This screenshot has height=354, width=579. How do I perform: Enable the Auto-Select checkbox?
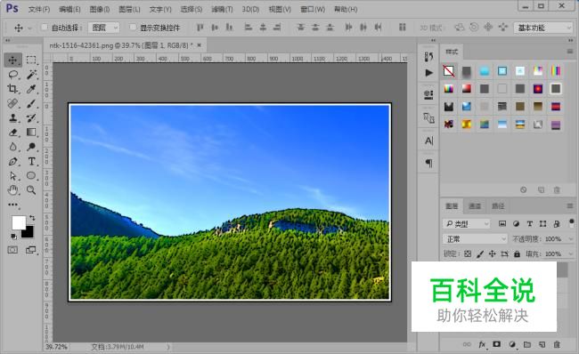[x=45, y=28]
